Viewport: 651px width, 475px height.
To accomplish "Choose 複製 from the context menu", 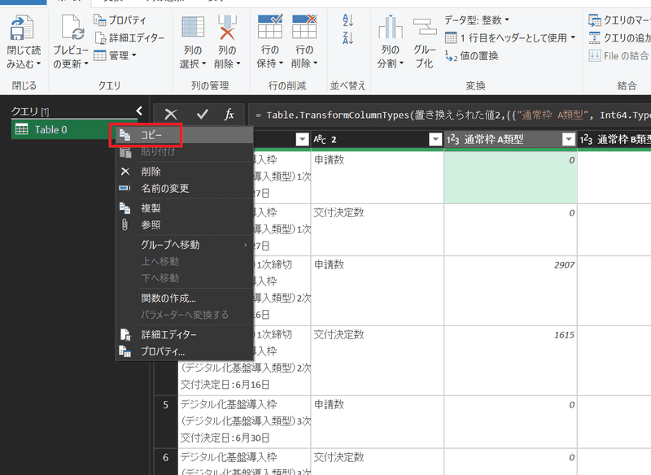I will click(151, 208).
